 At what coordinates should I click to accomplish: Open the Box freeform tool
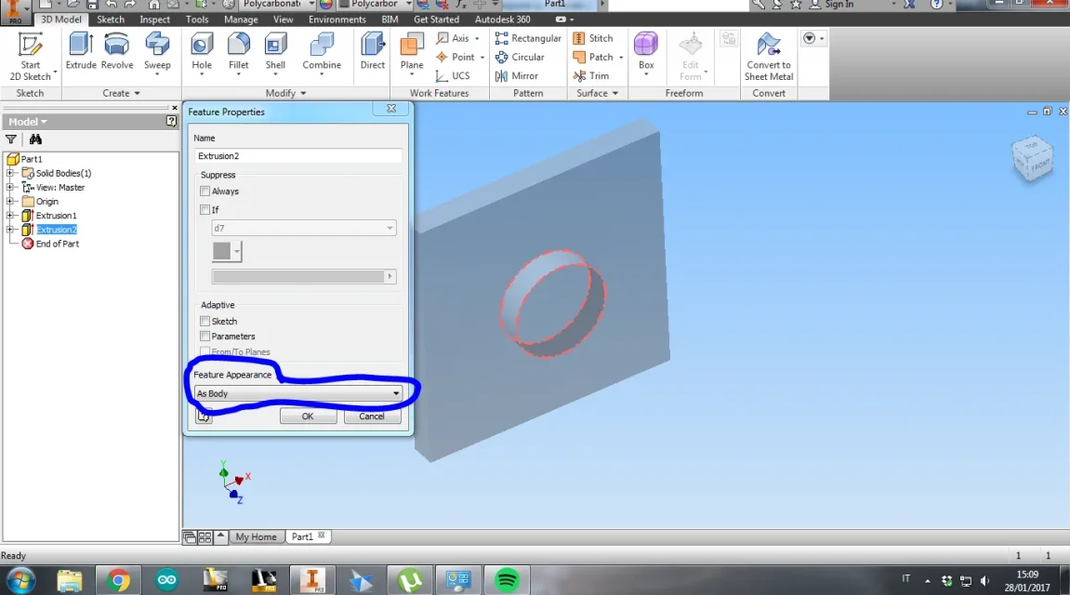[645, 51]
